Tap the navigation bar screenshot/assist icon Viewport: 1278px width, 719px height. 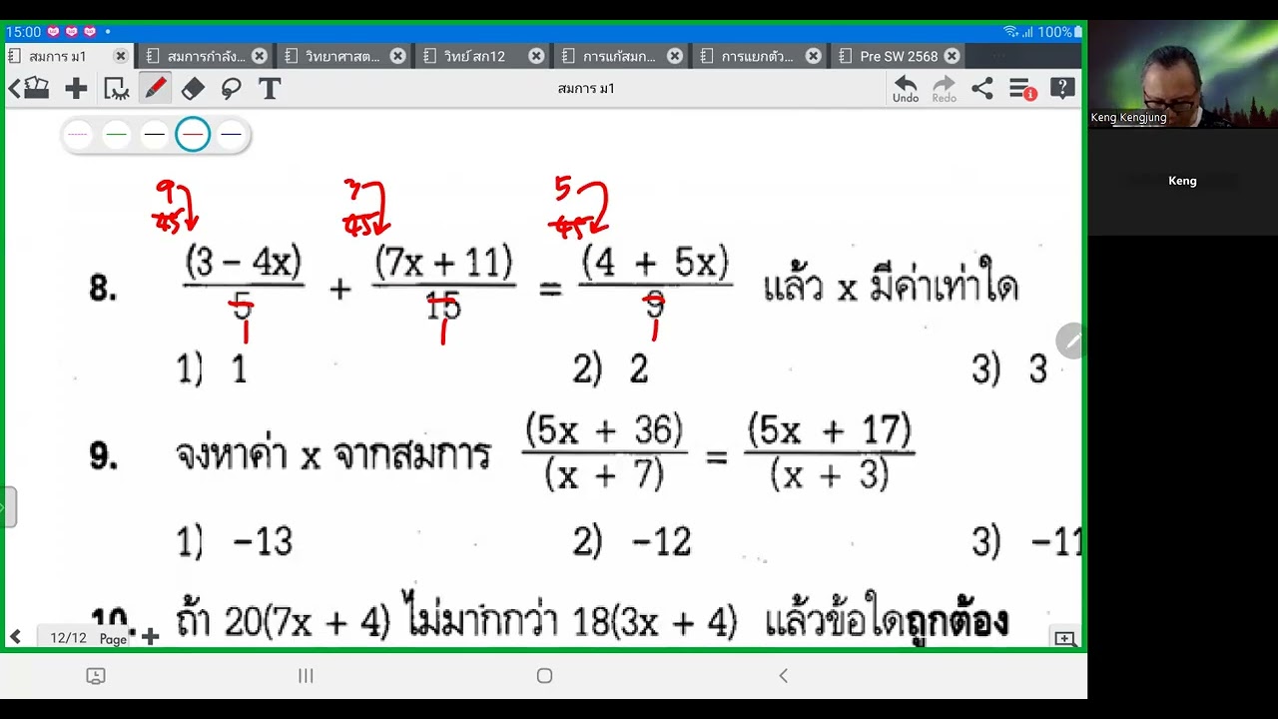tap(96, 676)
